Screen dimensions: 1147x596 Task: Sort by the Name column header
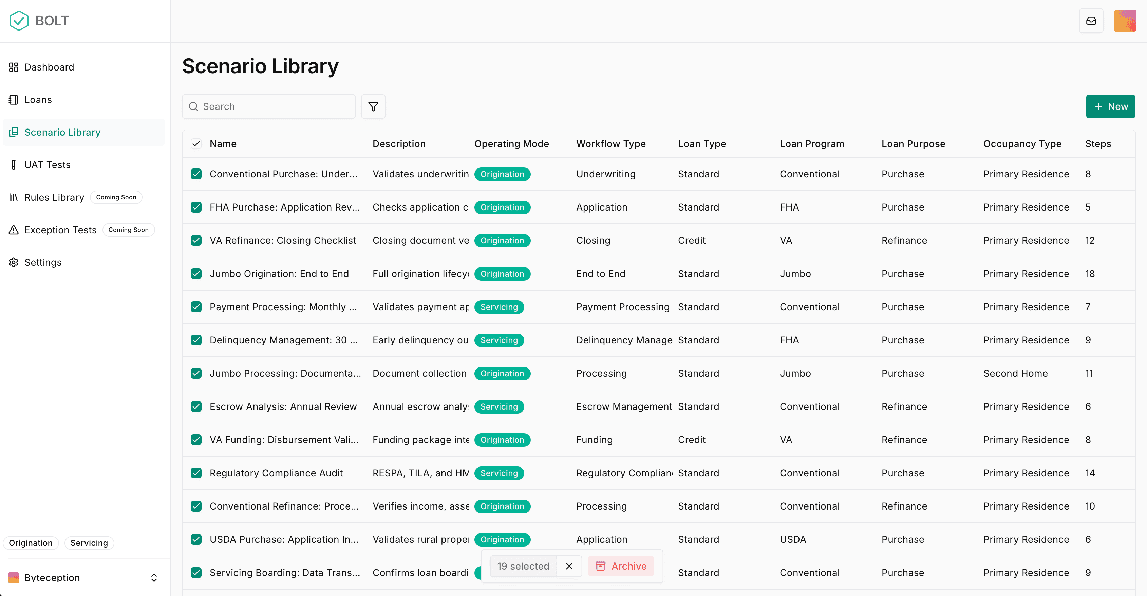click(x=223, y=144)
